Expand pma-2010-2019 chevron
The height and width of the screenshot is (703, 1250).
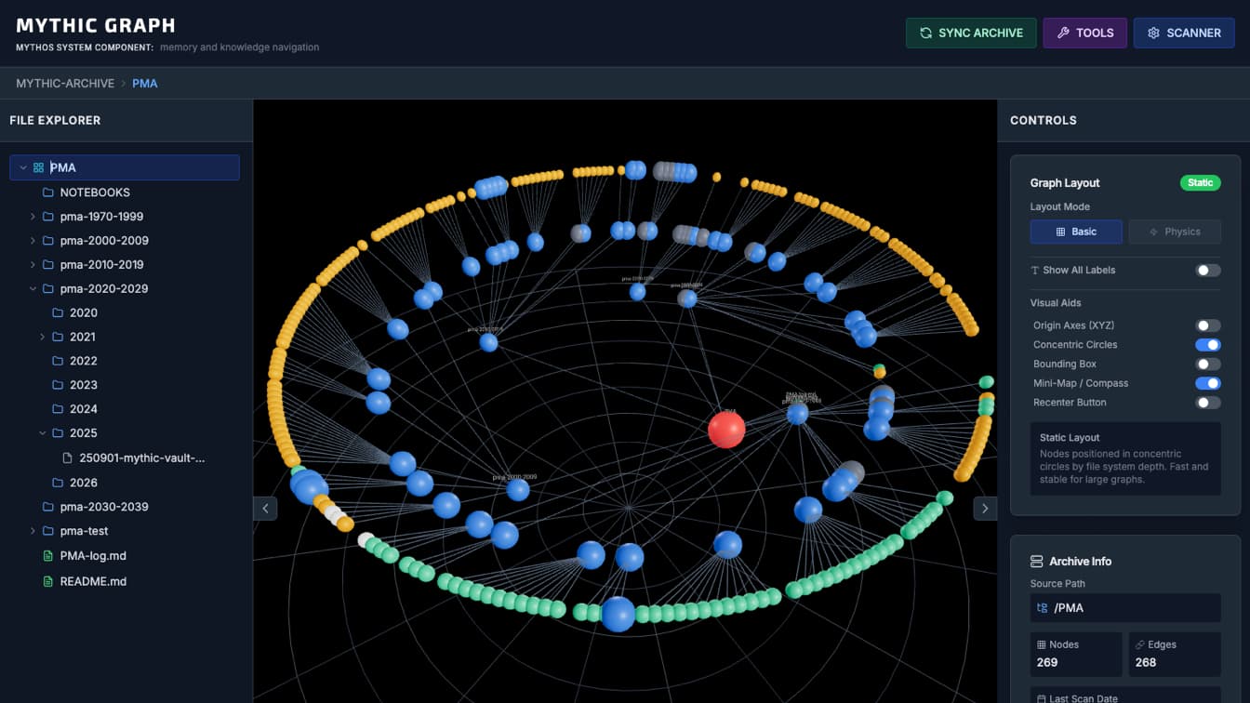pos(33,265)
